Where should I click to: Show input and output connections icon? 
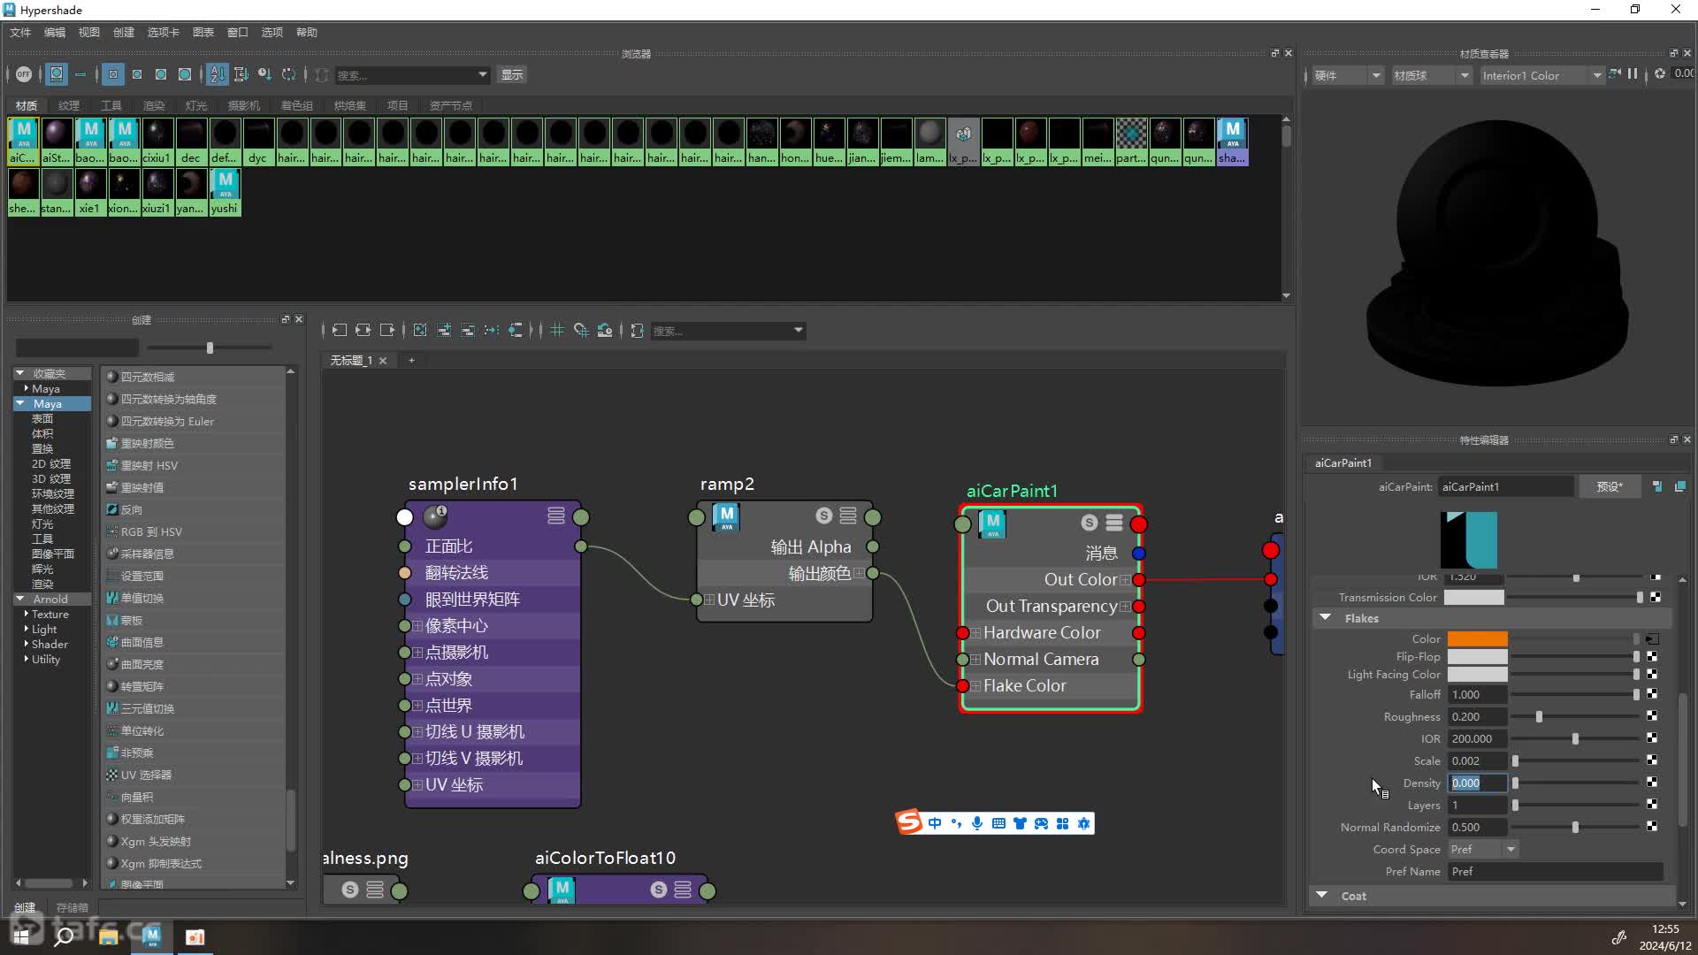pyautogui.click(x=363, y=331)
